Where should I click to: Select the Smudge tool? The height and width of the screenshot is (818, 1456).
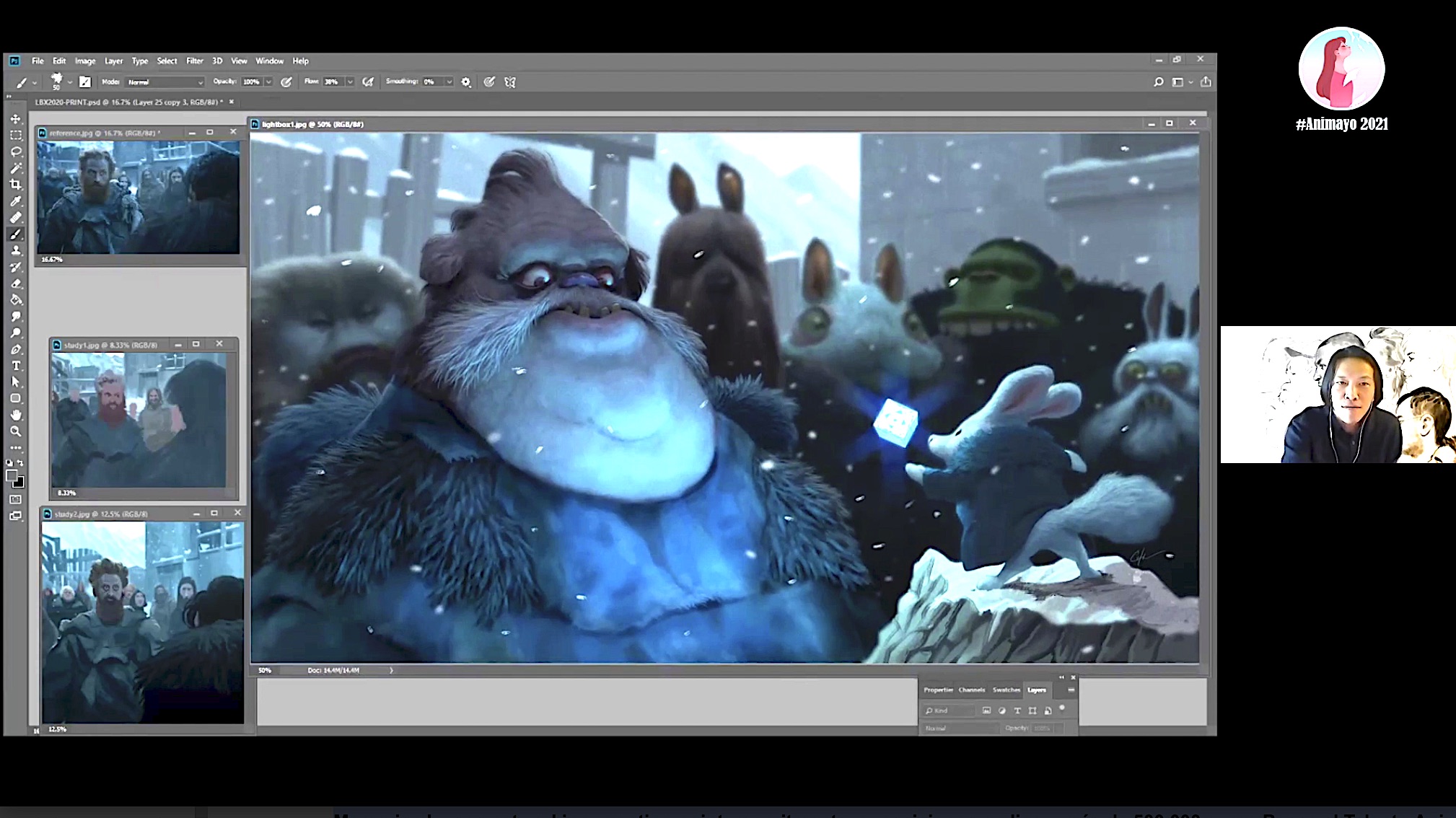point(16,317)
